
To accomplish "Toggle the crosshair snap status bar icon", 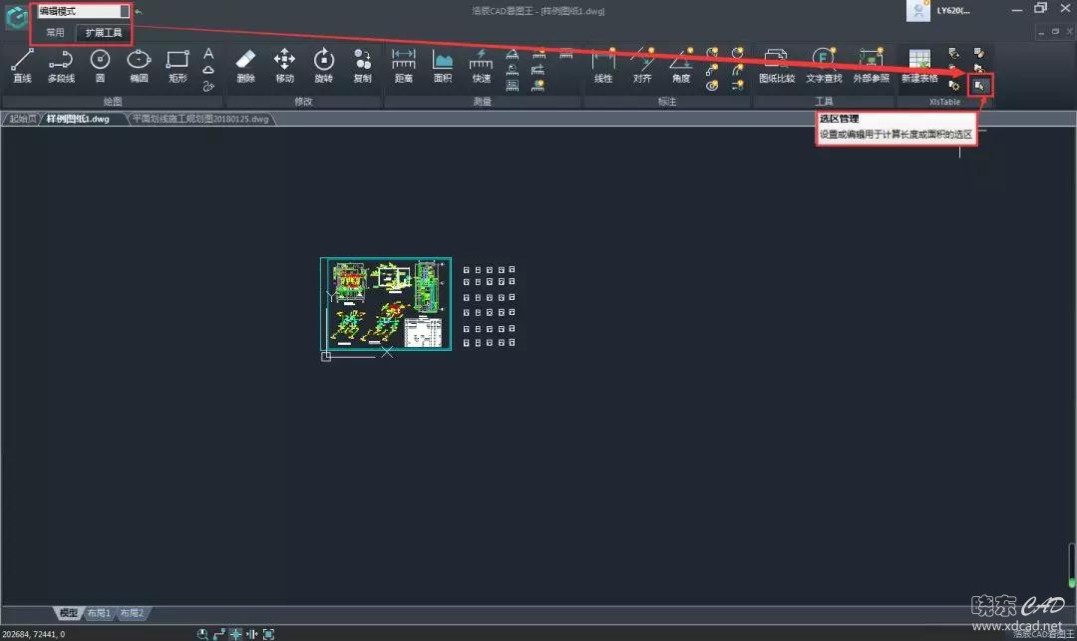I will pyautogui.click(x=236, y=634).
